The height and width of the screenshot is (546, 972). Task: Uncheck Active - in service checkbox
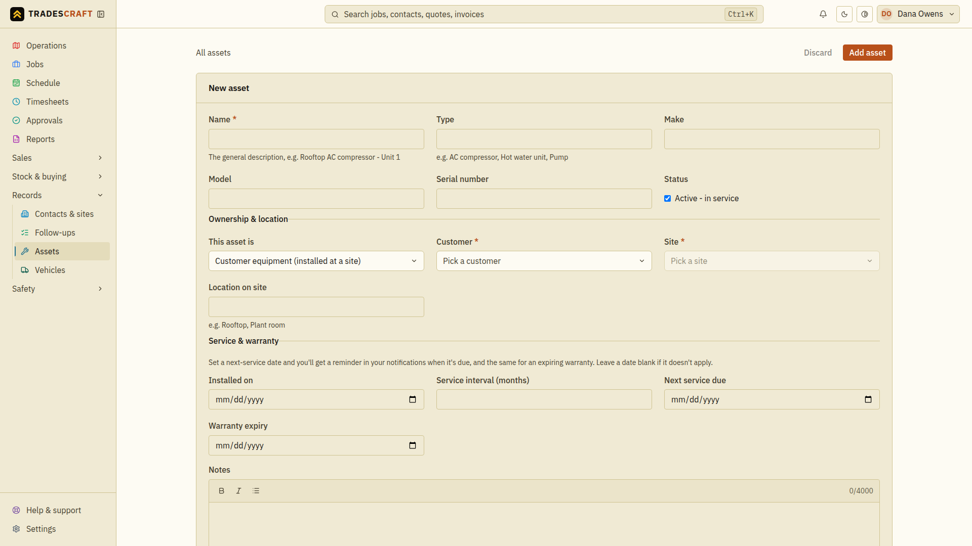tap(667, 199)
